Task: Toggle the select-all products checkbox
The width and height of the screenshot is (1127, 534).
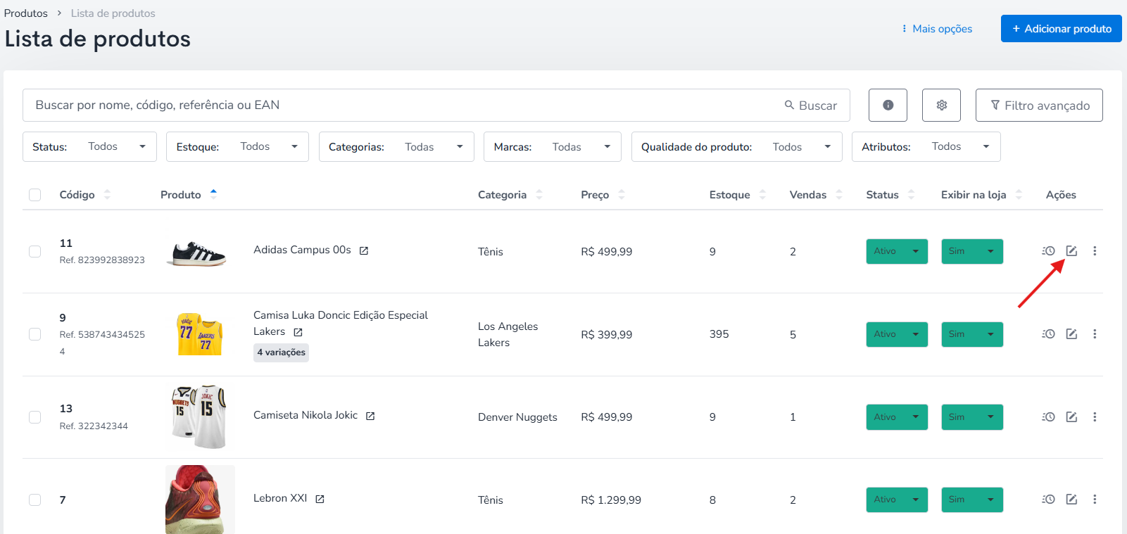Action: pos(34,195)
